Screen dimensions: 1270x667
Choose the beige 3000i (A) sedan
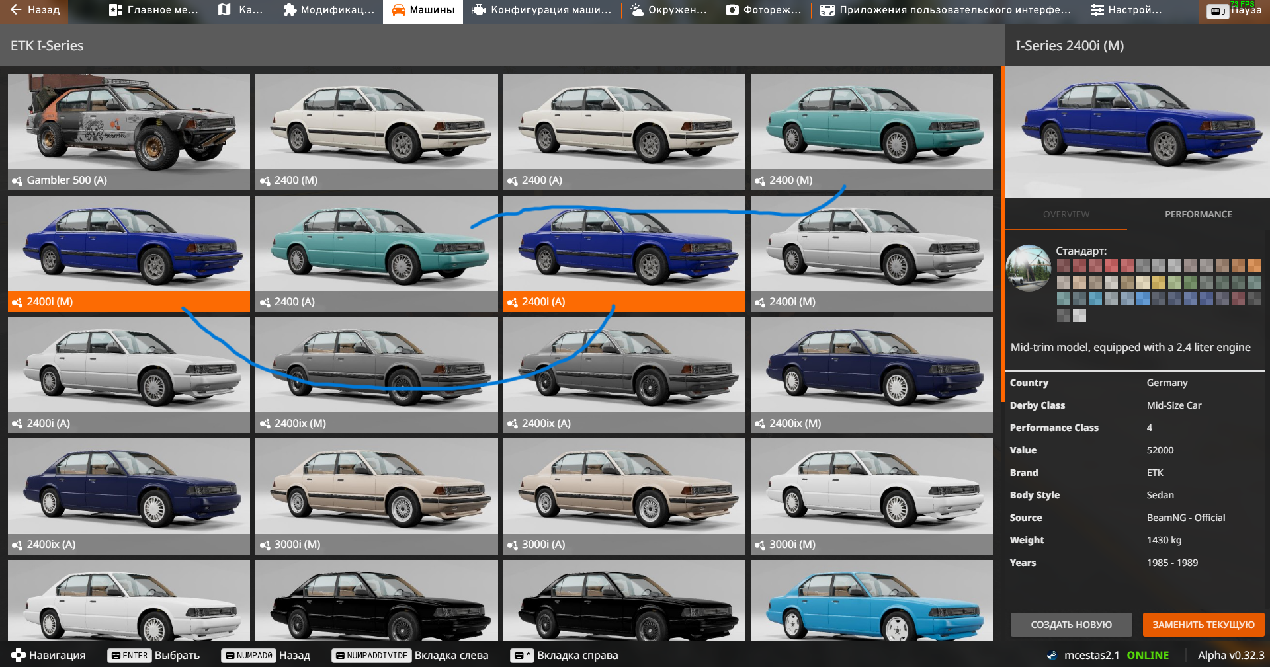pyautogui.click(x=624, y=496)
